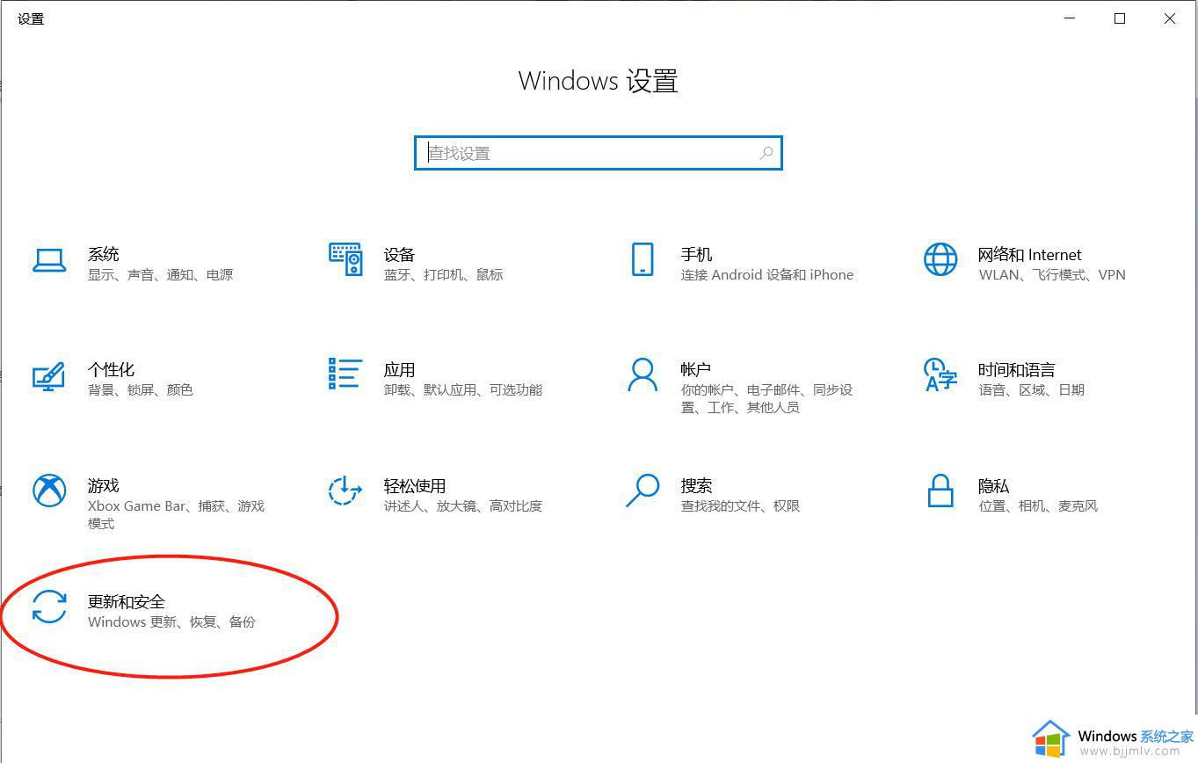Viewport: 1198px width, 763px height.
Task: Open 手机 settings title
Action: coord(696,254)
